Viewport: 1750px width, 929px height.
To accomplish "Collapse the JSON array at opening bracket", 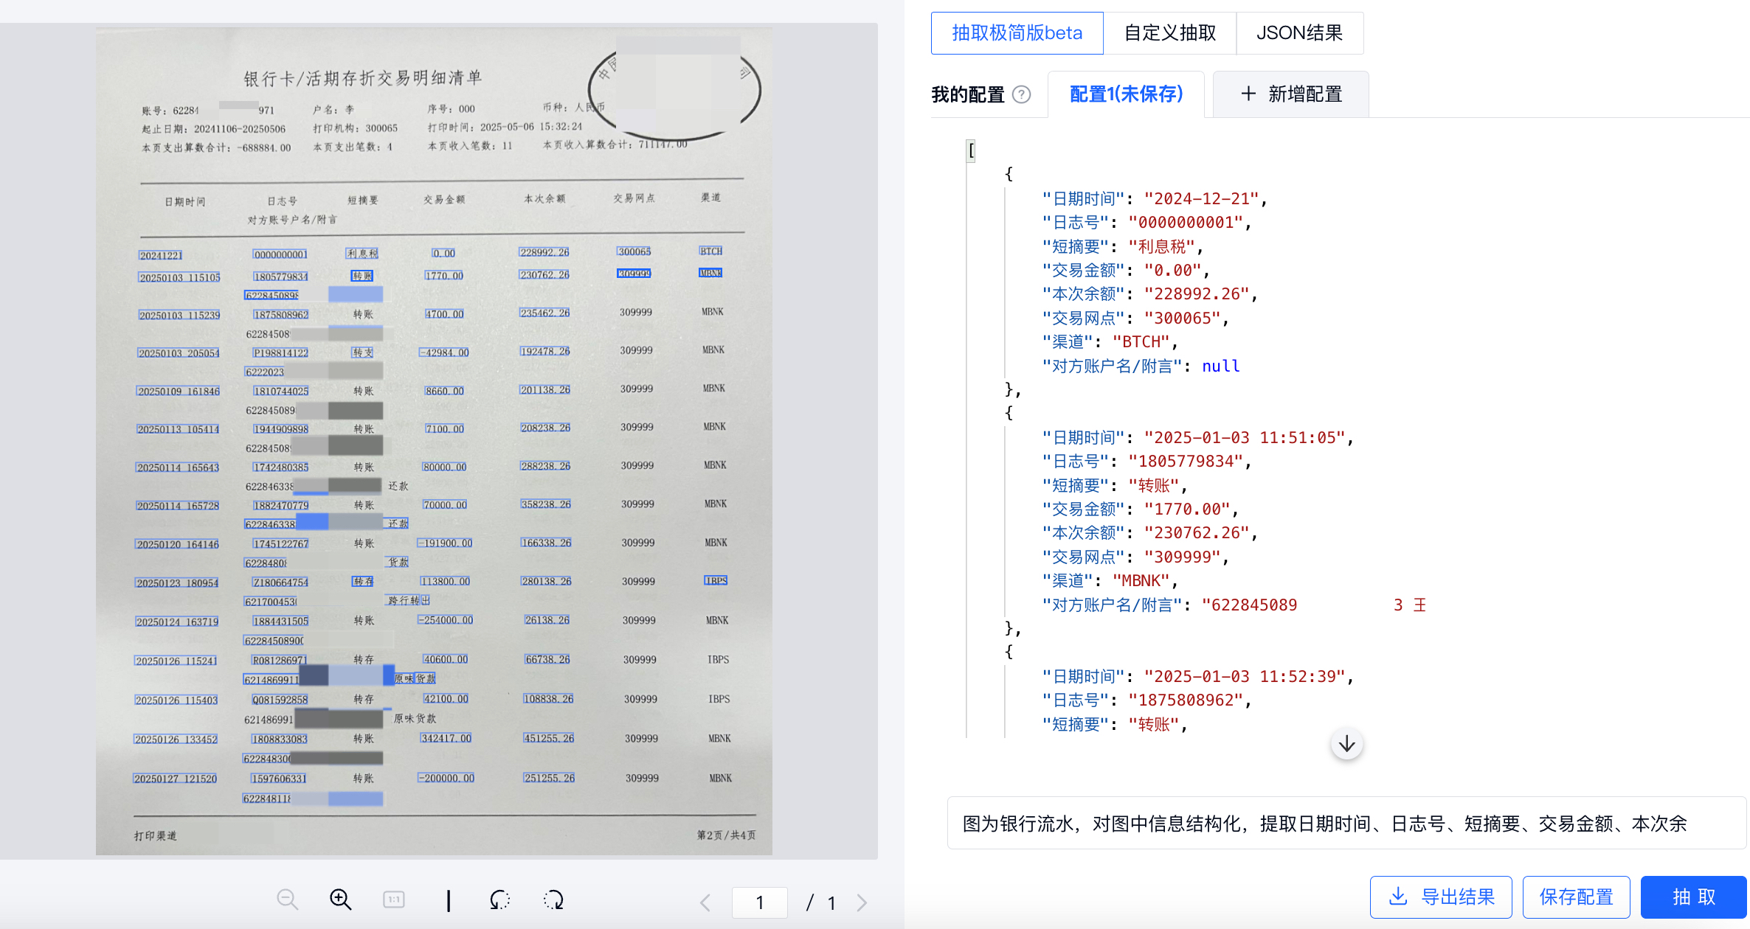I will (x=972, y=150).
